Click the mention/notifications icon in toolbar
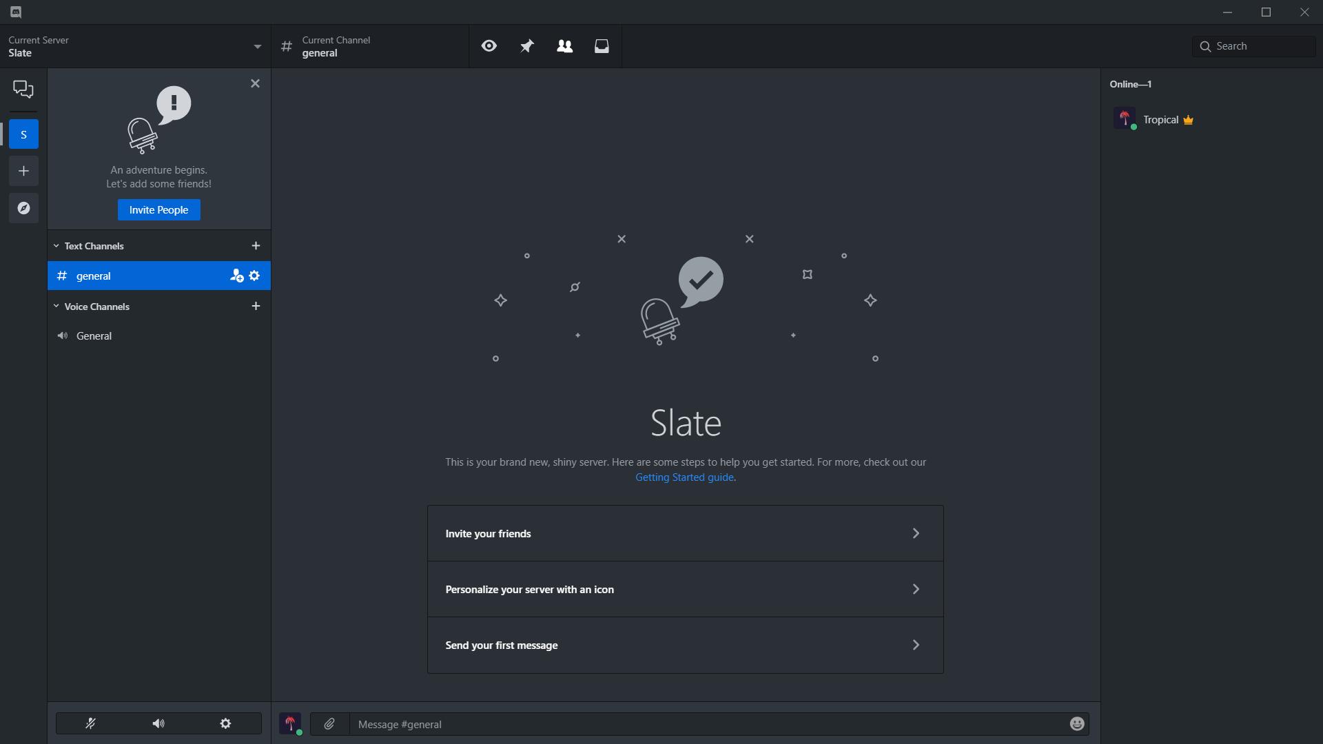 click(x=602, y=46)
